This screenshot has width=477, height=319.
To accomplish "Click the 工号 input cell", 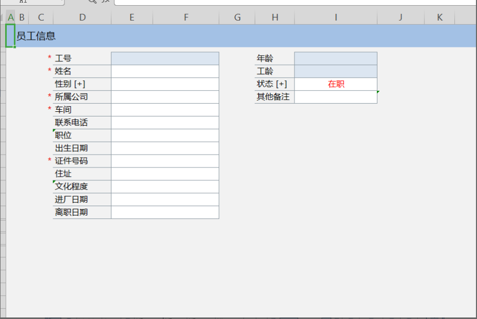I will coord(165,58).
